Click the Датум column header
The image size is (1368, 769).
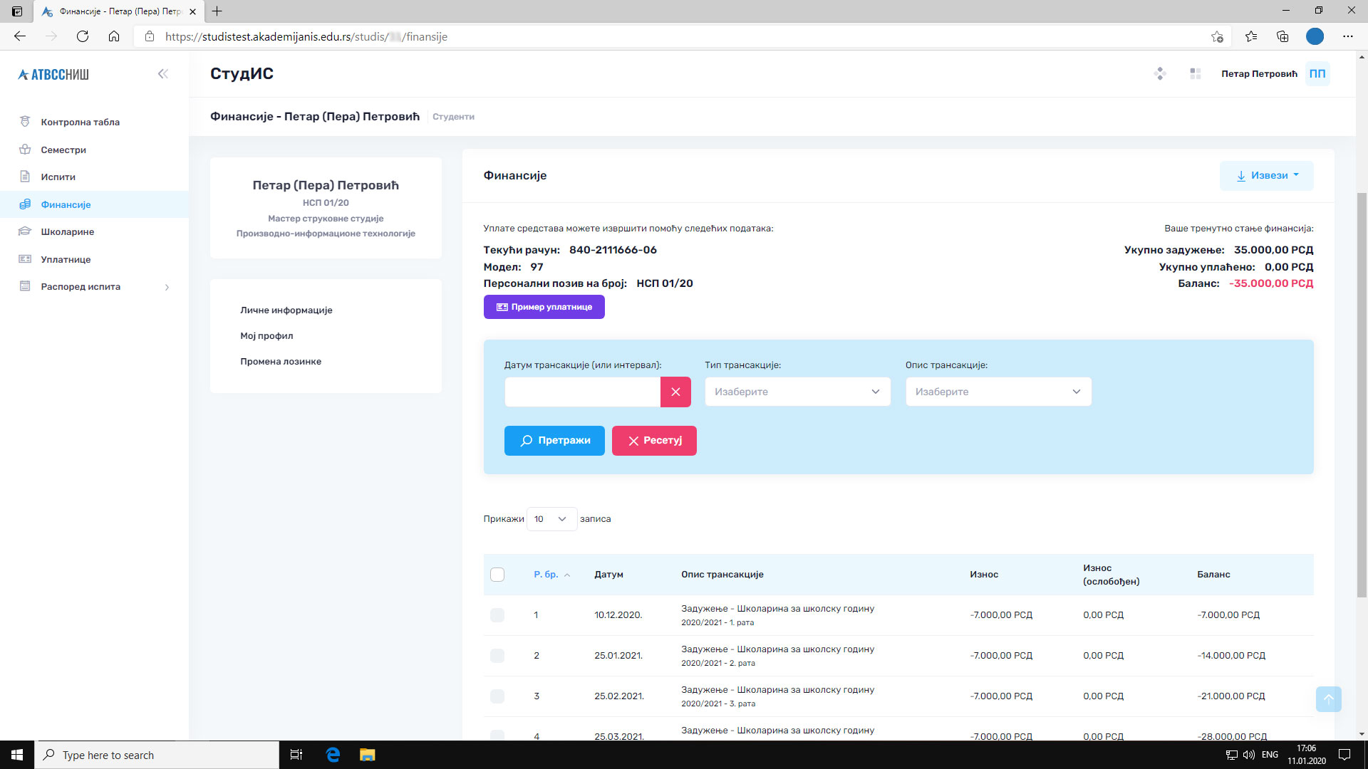point(608,575)
